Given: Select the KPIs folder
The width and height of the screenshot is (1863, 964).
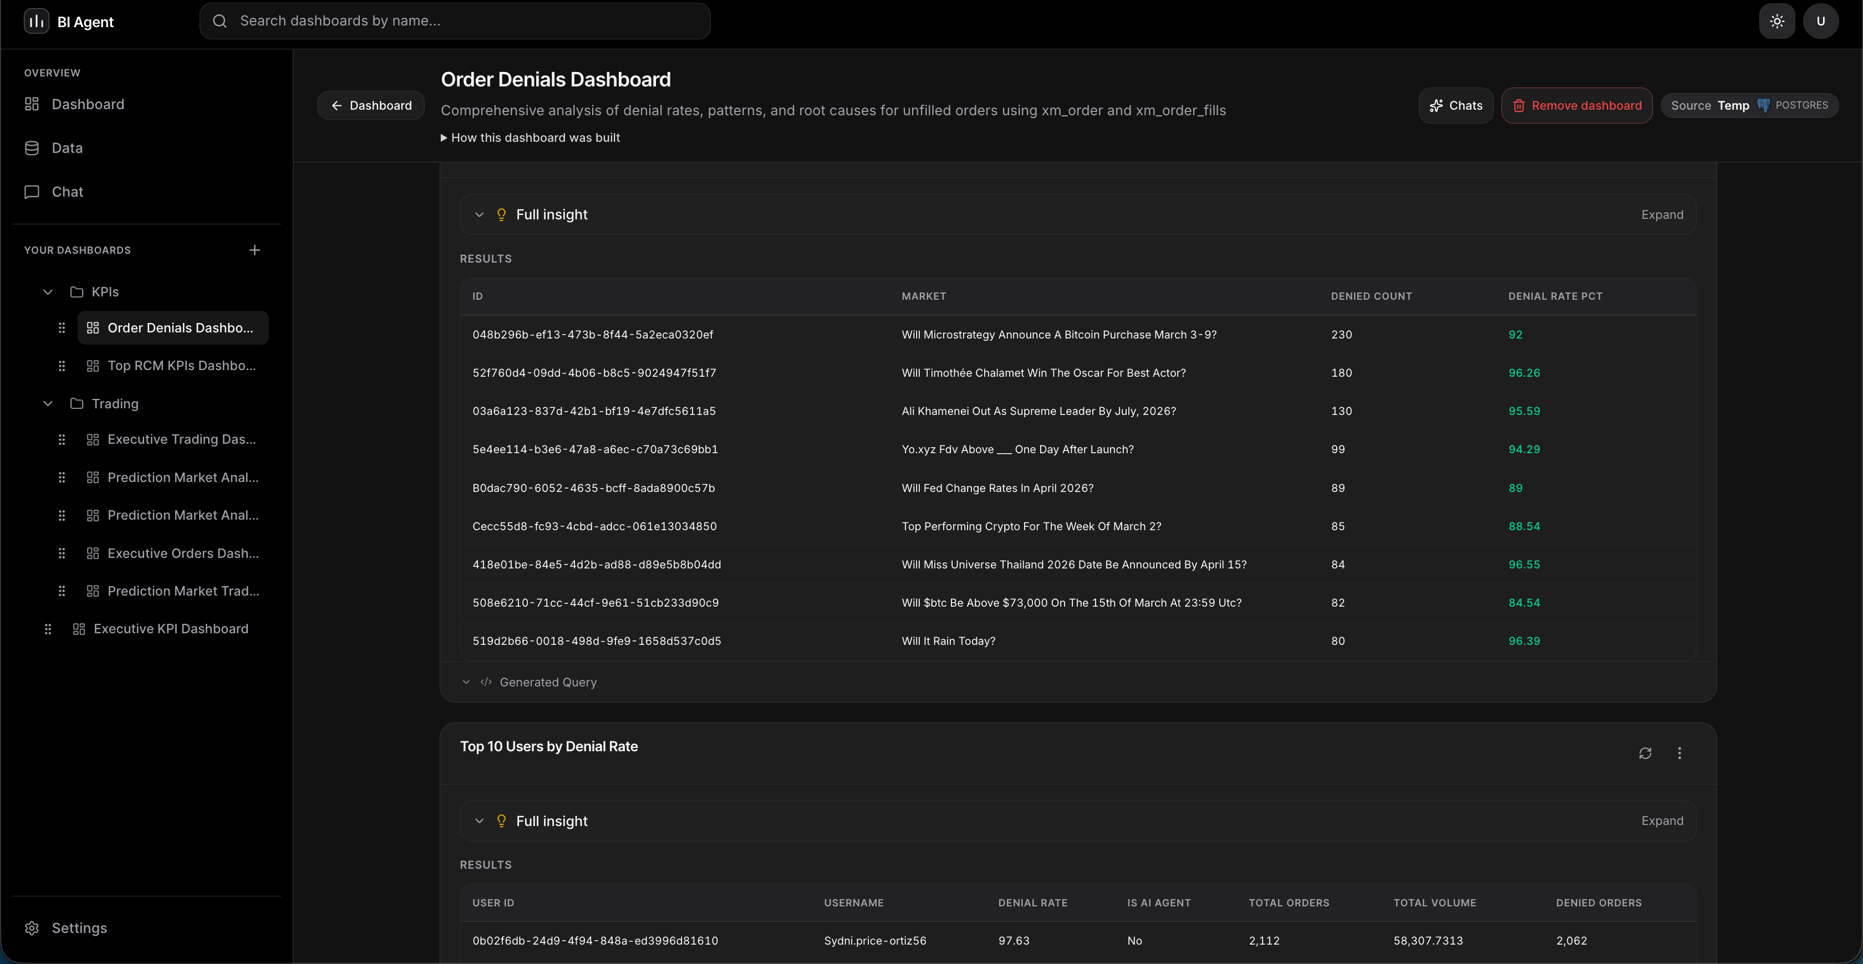Looking at the screenshot, I should click(x=105, y=292).
